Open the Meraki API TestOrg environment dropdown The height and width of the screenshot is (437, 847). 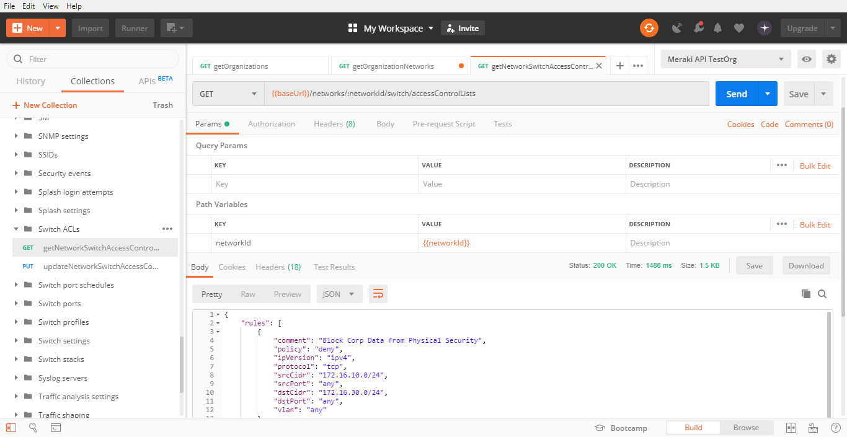[726, 60]
